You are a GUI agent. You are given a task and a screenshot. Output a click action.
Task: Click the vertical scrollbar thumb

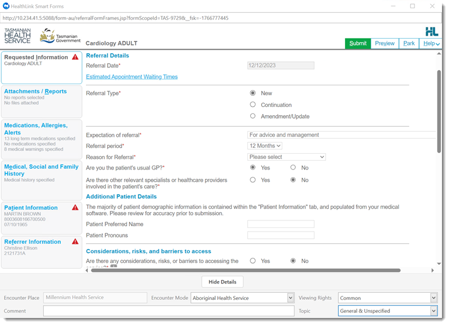(438, 112)
